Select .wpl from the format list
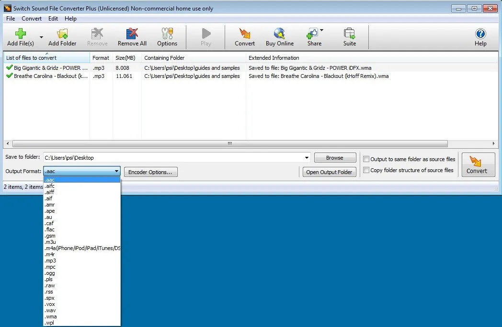This screenshot has height=327, width=502. pos(82,323)
